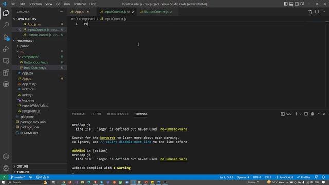Toggle secondary side bar layout icon

pyautogui.click(x=297, y=4)
